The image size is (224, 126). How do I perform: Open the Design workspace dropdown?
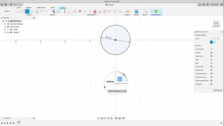[7, 11]
